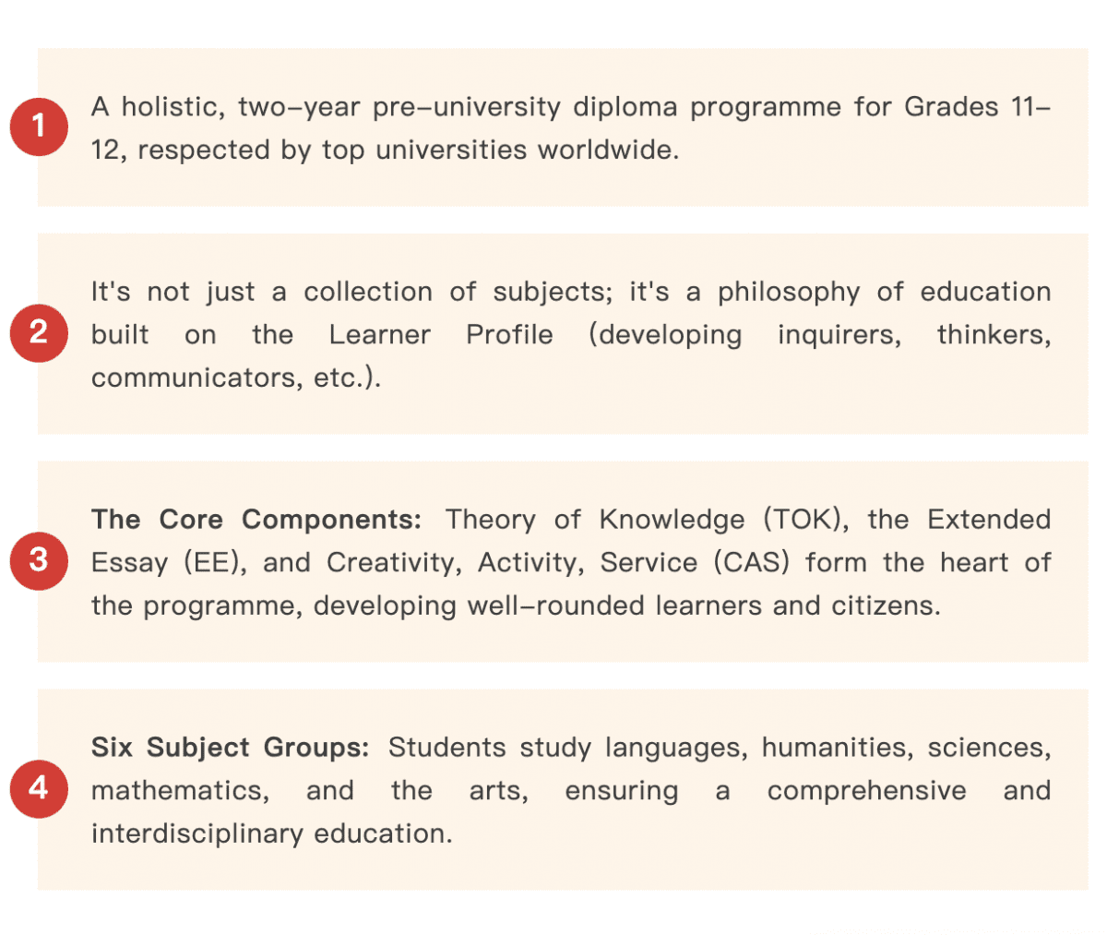Viewport: 1107px width, 935px height.
Task: Click the words "philosophy of education"
Action: [884, 292]
